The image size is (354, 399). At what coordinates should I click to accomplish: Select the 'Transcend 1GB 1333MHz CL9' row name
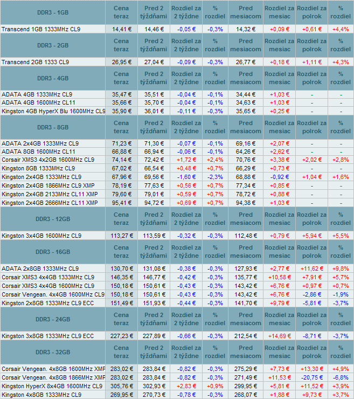click(x=41, y=29)
